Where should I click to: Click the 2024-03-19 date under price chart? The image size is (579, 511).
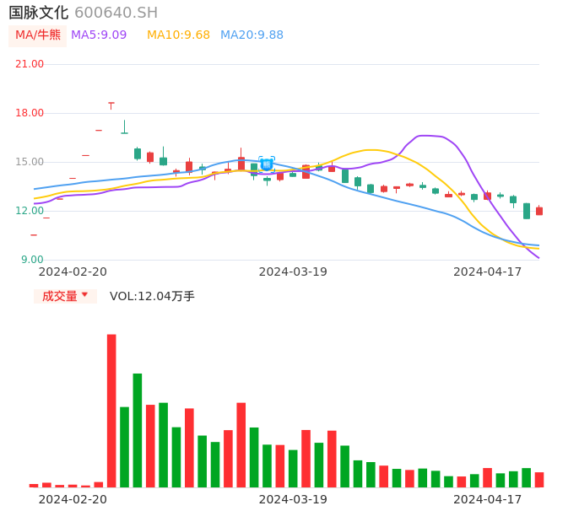click(x=293, y=272)
